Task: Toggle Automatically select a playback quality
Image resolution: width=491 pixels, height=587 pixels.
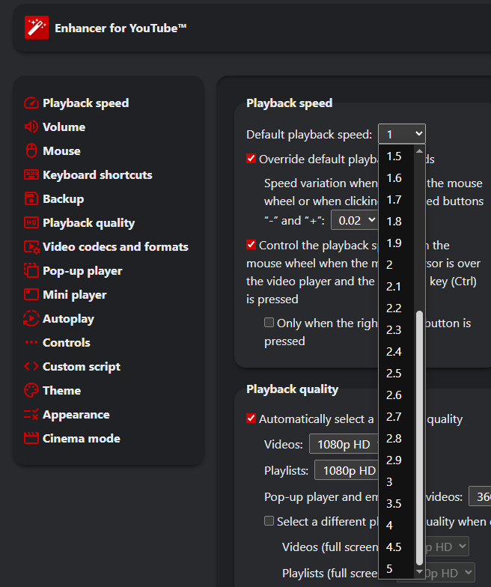Action: (x=251, y=418)
